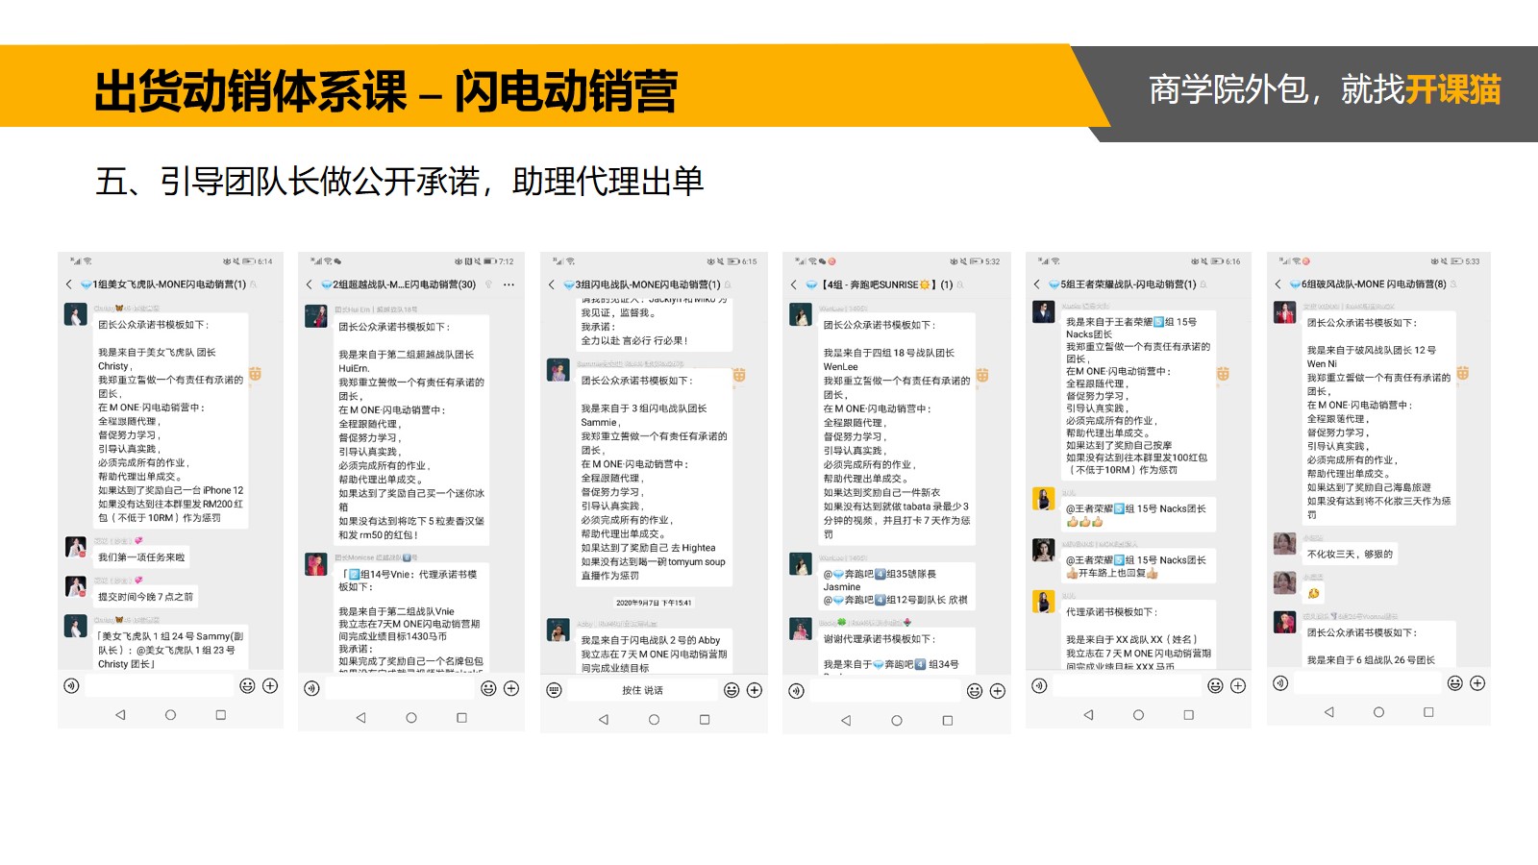Open sender avatar beside Wen Ni pledge message
The image size is (1538, 865).
pyautogui.click(x=1285, y=312)
